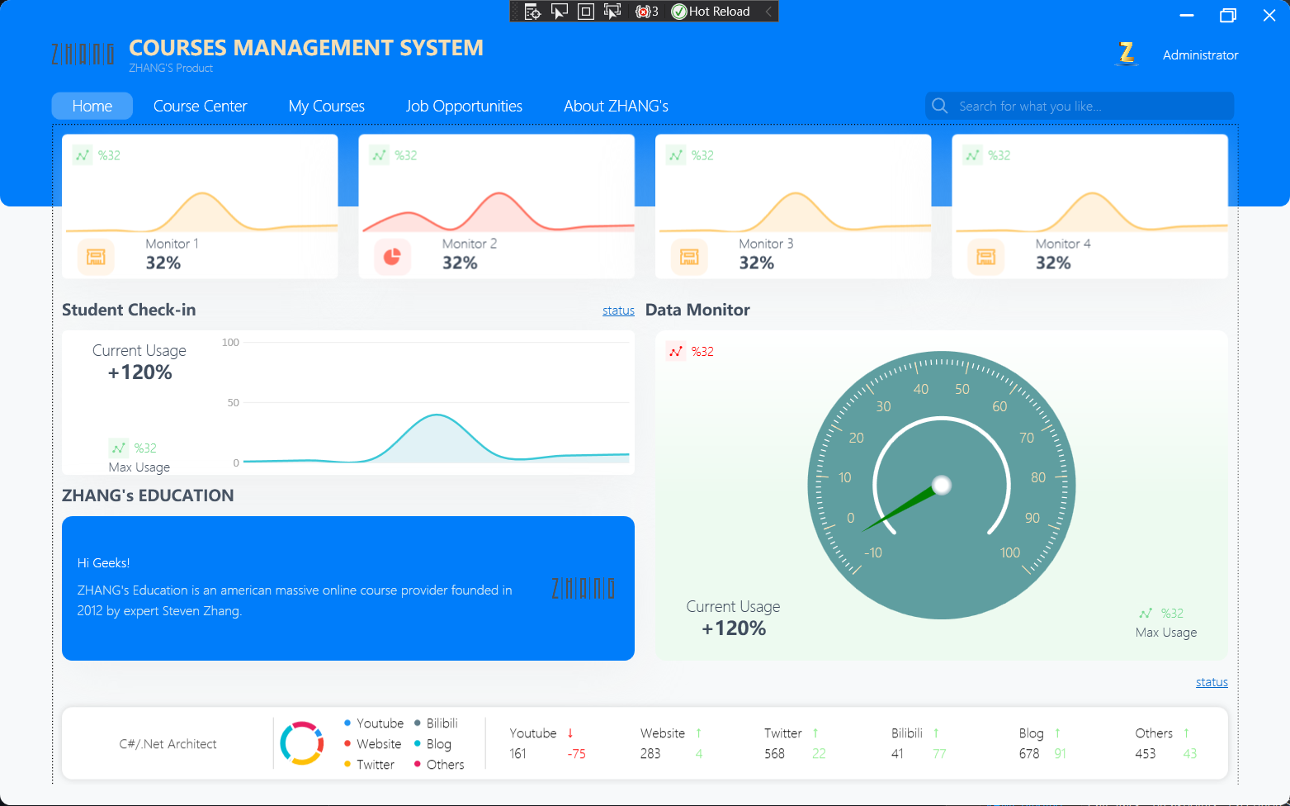Select the Home tab
The width and height of the screenshot is (1290, 806).
[92, 106]
